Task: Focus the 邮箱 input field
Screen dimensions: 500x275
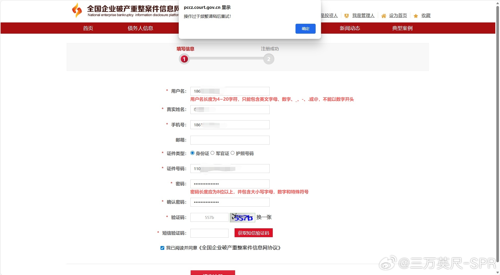Action: point(230,140)
